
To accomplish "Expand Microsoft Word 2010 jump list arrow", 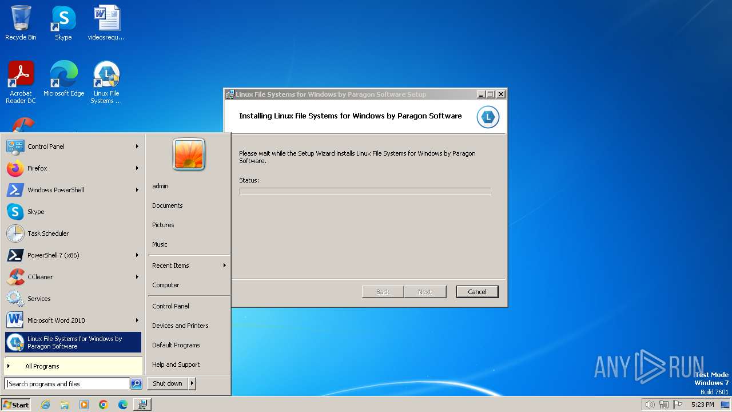I will (137, 320).
